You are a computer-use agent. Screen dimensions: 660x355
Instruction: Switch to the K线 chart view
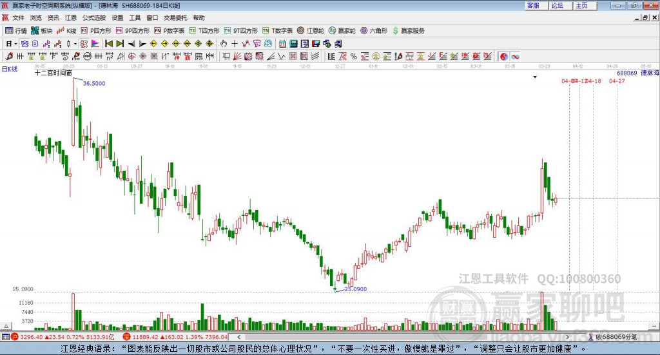66,31
